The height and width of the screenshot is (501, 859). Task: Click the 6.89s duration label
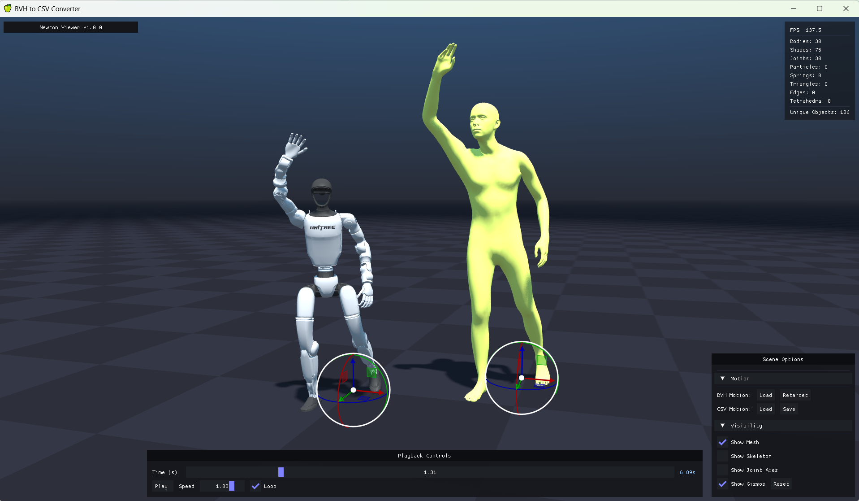tap(687, 472)
